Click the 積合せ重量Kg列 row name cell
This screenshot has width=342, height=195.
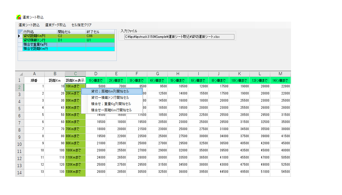pos(40,45)
